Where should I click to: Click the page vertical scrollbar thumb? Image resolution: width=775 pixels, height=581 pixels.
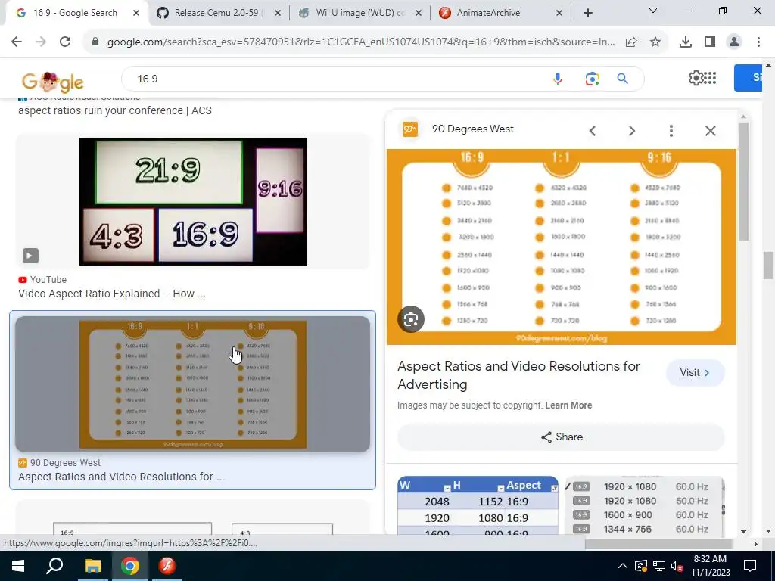[768, 266]
